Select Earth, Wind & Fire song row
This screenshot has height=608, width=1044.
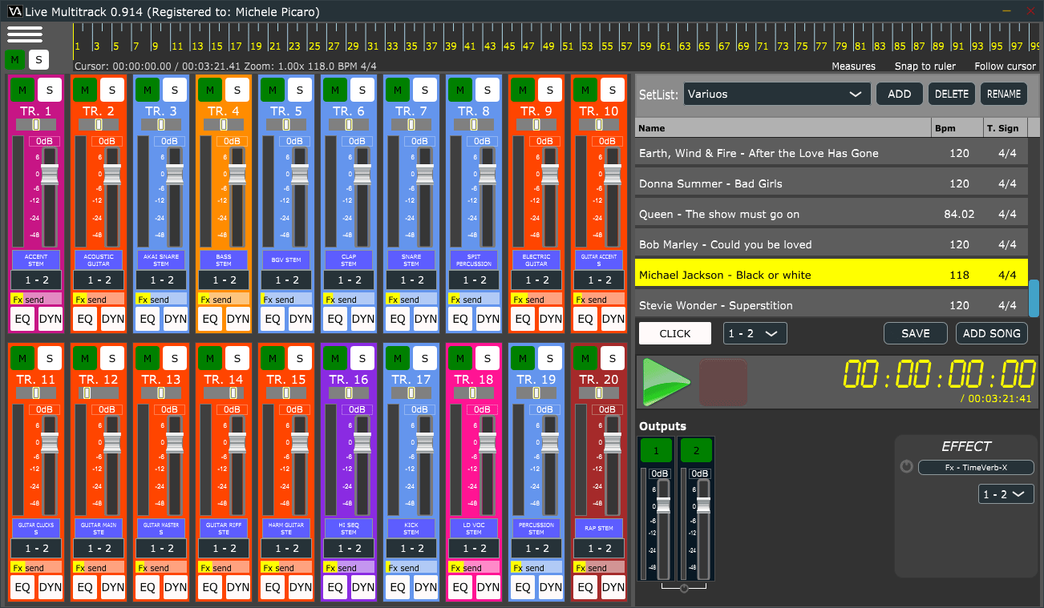click(x=832, y=153)
